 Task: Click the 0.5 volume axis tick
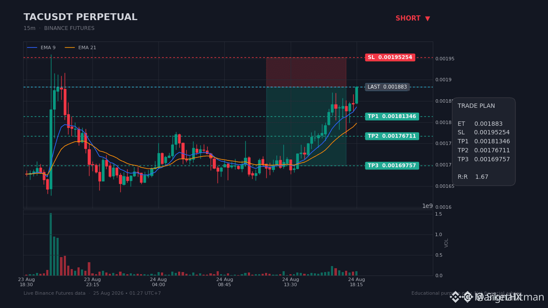coord(438,255)
